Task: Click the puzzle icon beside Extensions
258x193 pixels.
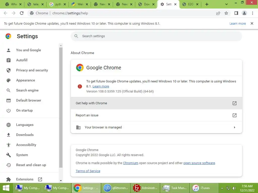Action: (9, 179)
